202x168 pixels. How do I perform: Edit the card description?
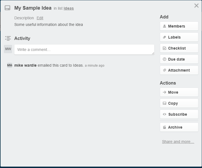click(40, 18)
